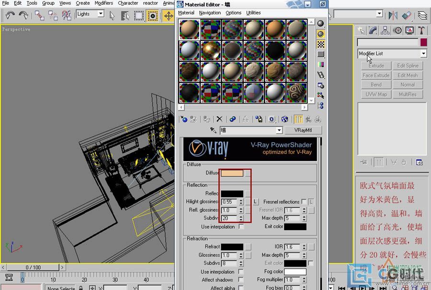Viewport: 431px width, 290px height.
Task: Click the Hilight glossiness value field
Action: tap(229, 202)
